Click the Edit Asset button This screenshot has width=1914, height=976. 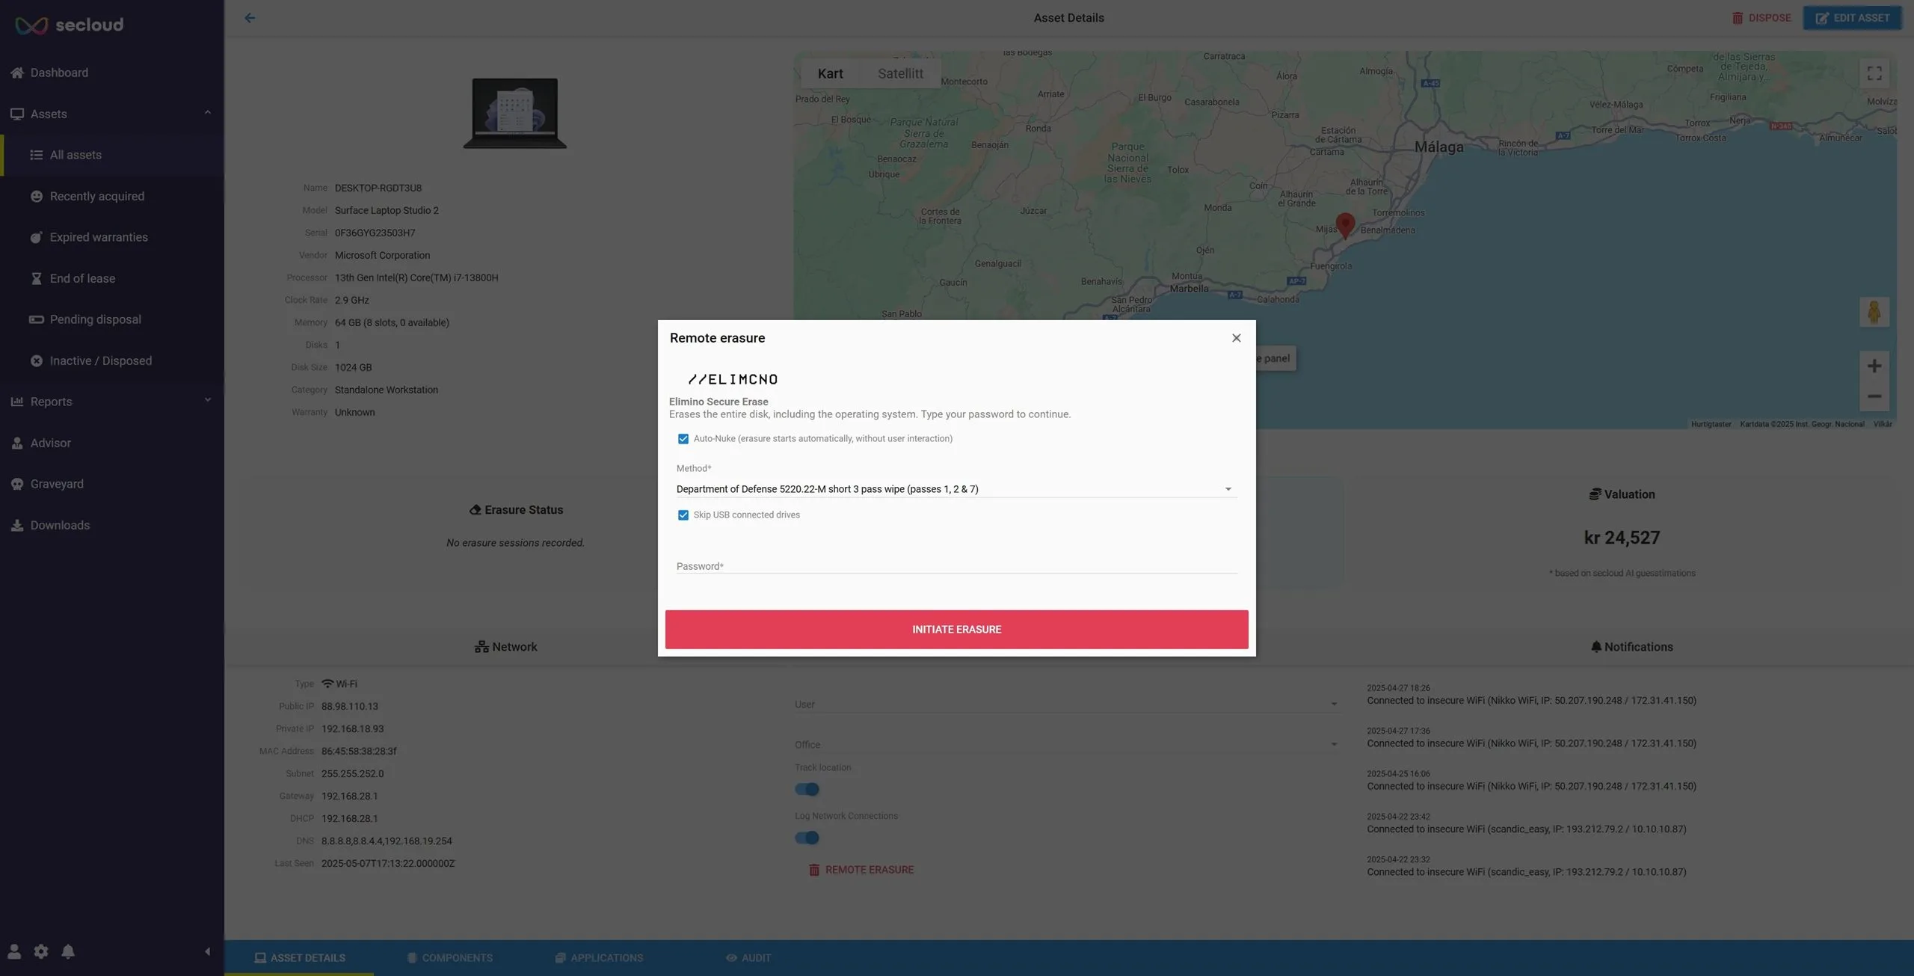[1852, 18]
